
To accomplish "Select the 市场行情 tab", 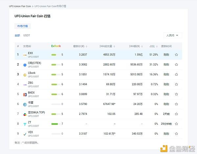I will click(x=22, y=26).
